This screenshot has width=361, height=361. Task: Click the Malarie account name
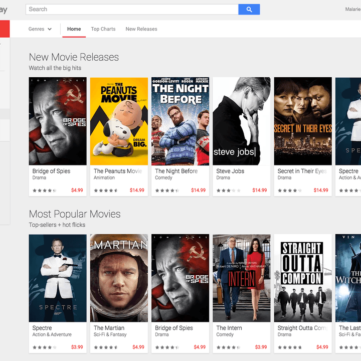pyautogui.click(x=352, y=9)
